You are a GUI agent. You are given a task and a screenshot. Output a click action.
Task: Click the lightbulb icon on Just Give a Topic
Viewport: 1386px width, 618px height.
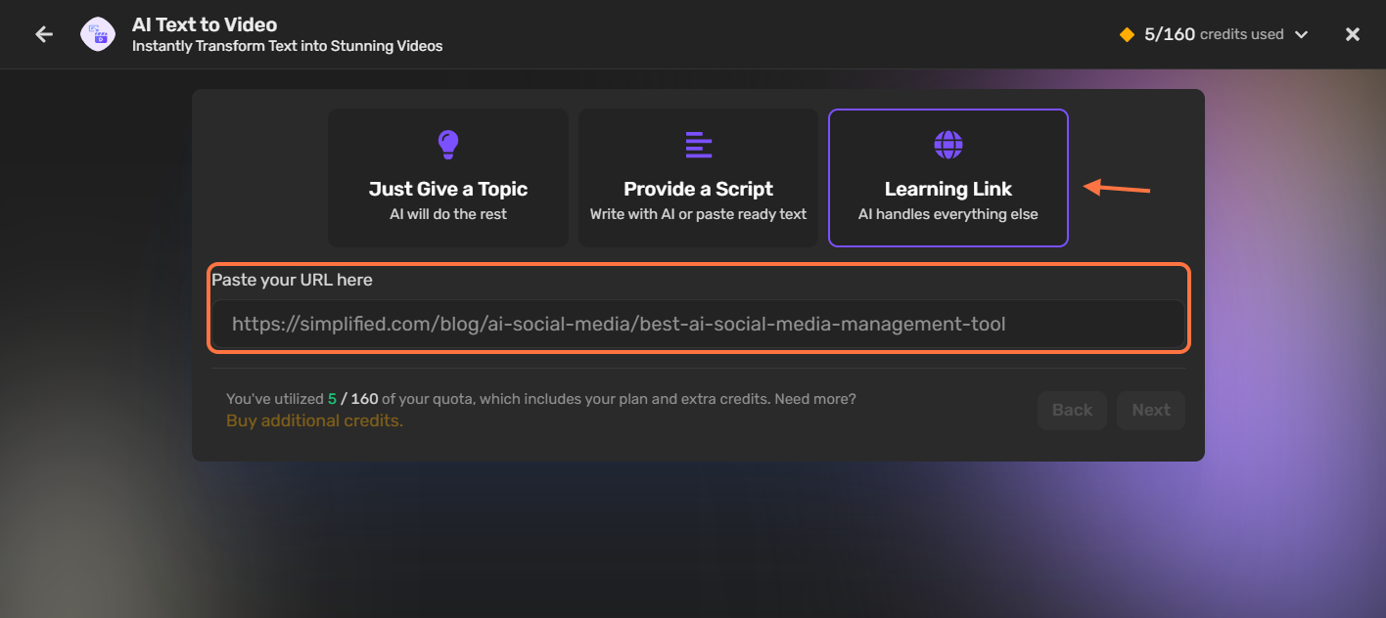pyautogui.click(x=447, y=145)
